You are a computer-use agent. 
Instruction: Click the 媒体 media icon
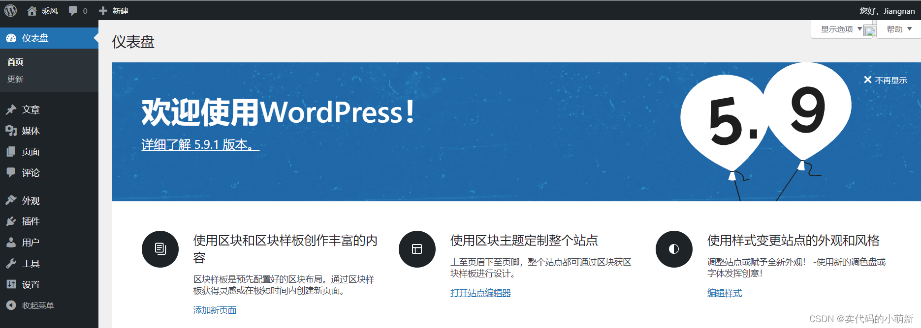click(11, 131)
